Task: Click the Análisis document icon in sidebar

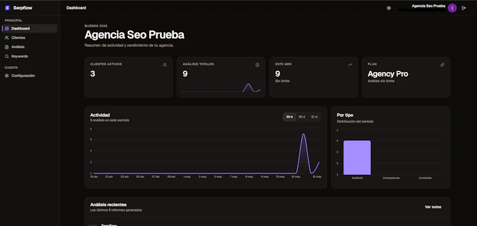Action: coord(7,47)
